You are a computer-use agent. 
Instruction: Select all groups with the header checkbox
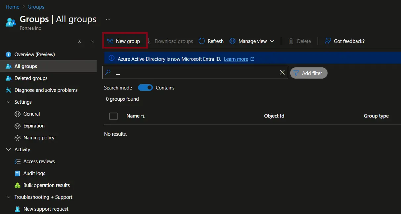point(113,116)
